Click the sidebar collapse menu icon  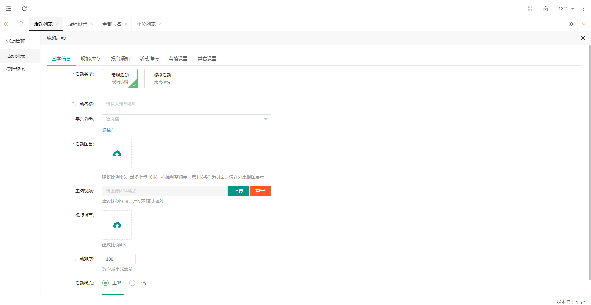pos(9,9)
